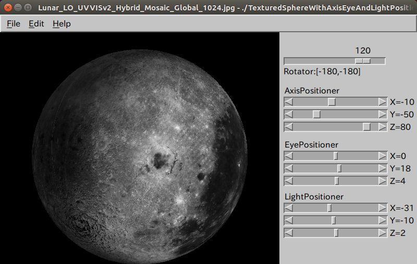The width and height of the screenshot is (417, 264).
Task: Decrease EyePositioner X with left arrow
Action: click(x=289, y=156)
